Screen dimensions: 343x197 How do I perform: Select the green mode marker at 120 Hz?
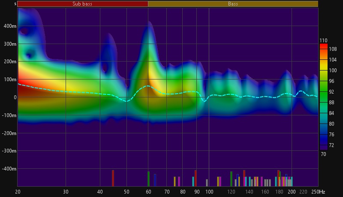point(231,179)
